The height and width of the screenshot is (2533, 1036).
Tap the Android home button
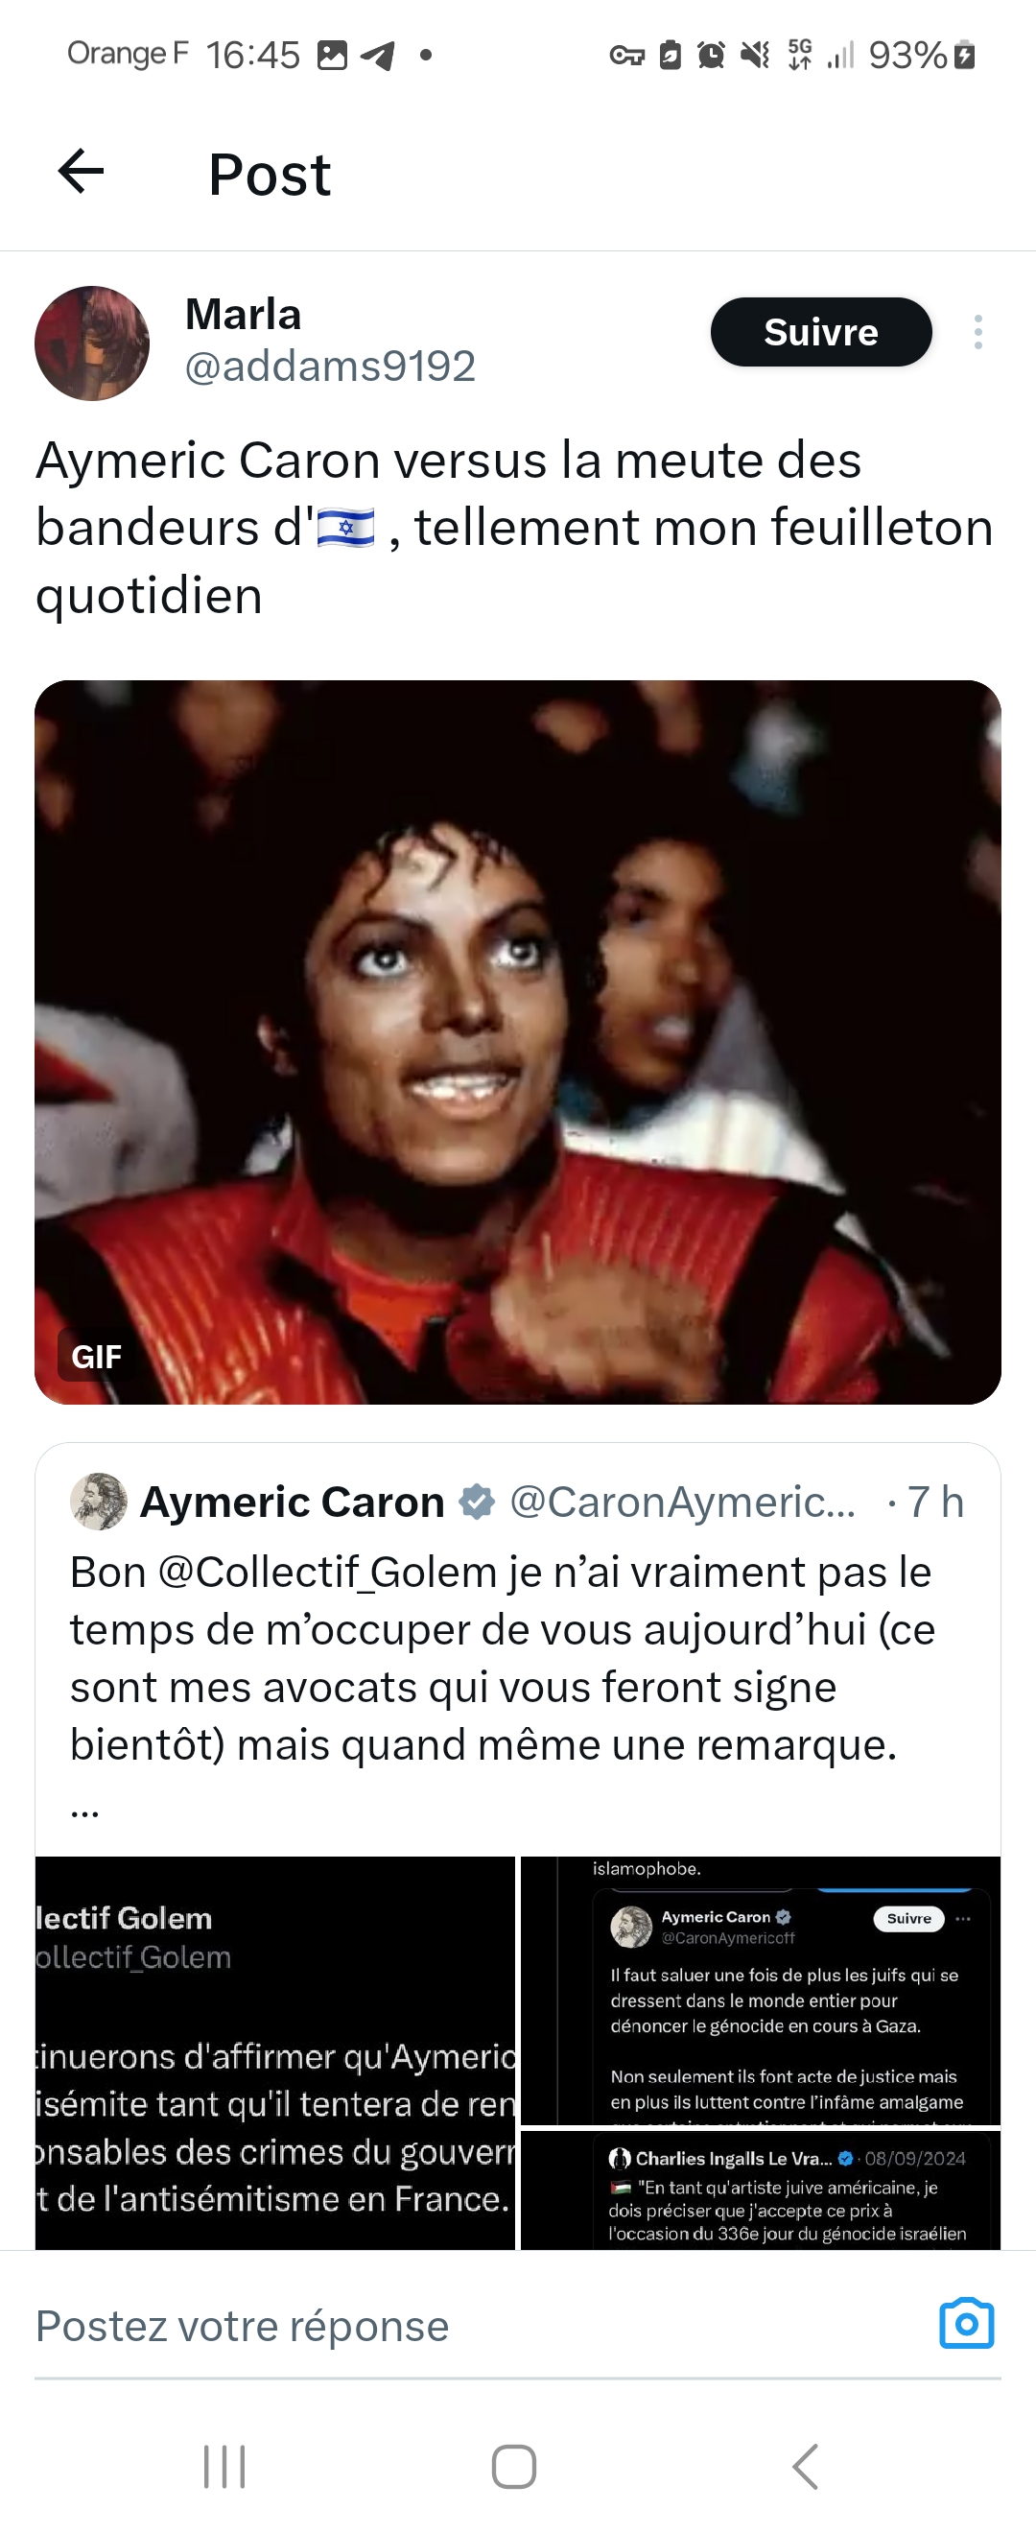514,2466
